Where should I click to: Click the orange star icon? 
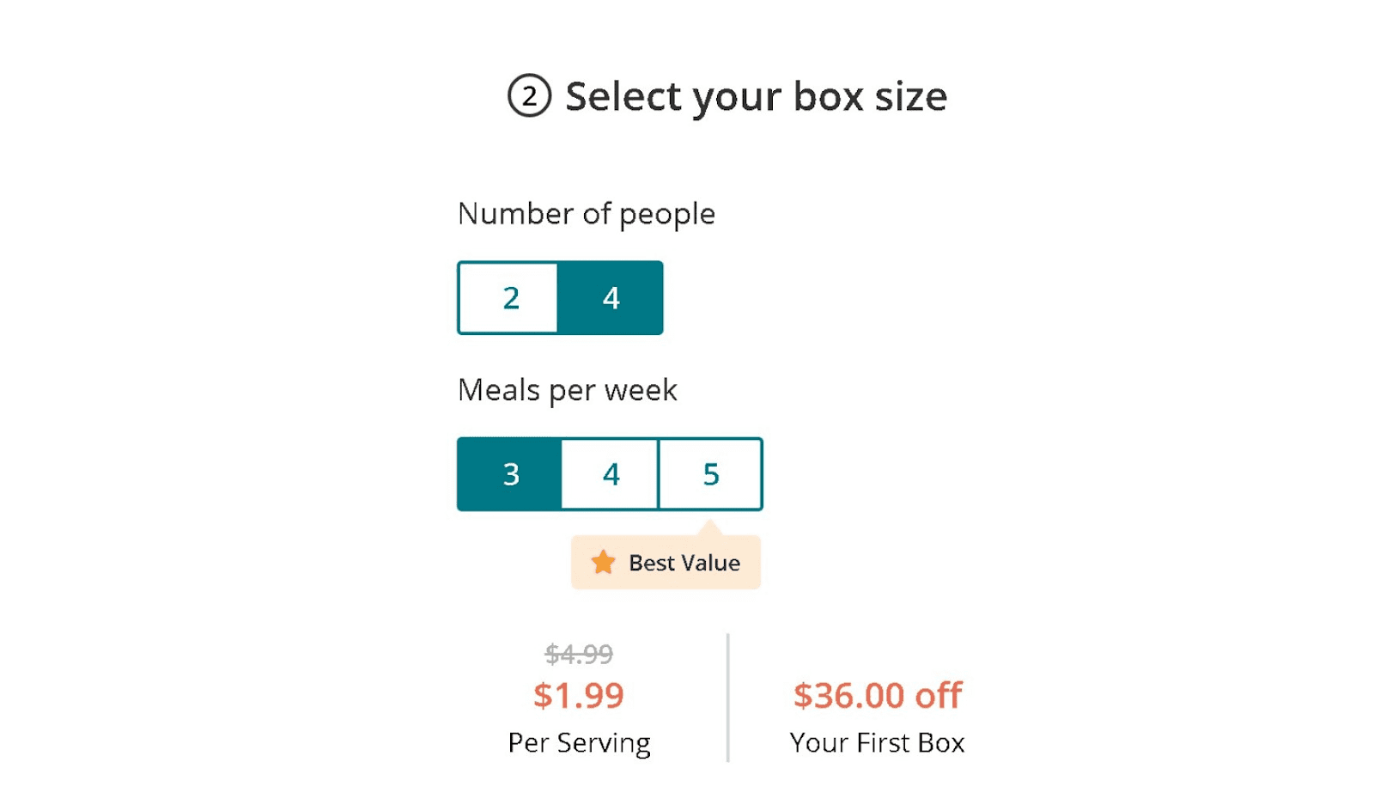point(603,562)
